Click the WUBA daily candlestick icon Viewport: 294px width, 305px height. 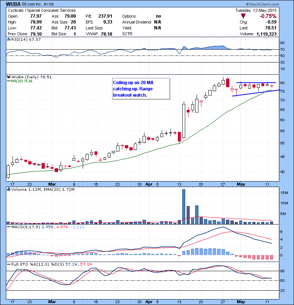coord(8,77)
